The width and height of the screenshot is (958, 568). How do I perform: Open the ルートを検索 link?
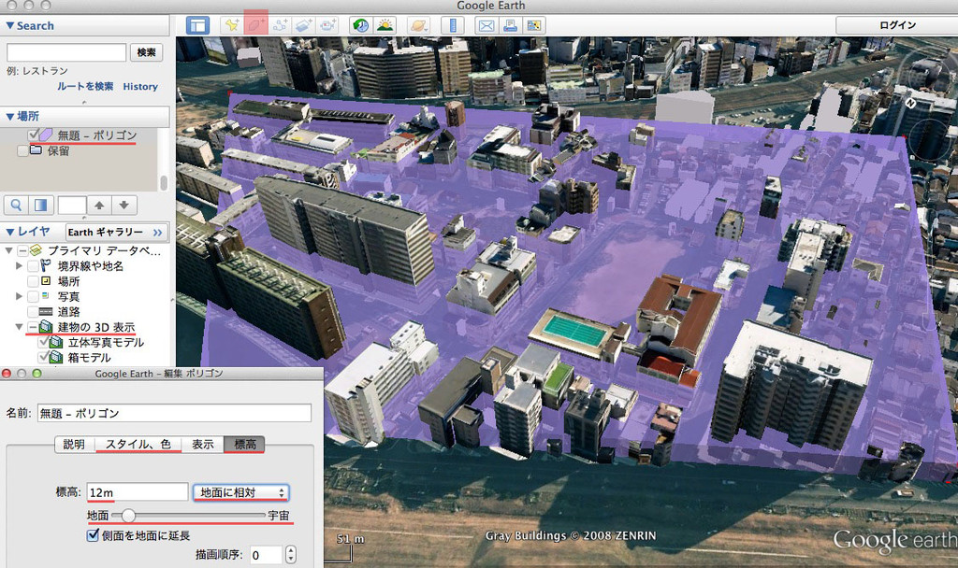coord(85,86)
